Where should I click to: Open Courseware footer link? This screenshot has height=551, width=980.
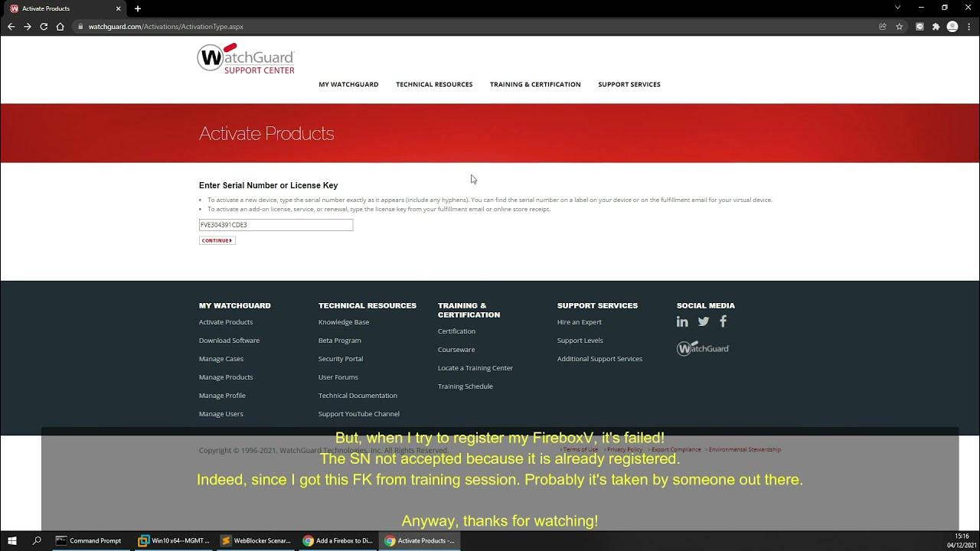(456, 350)
